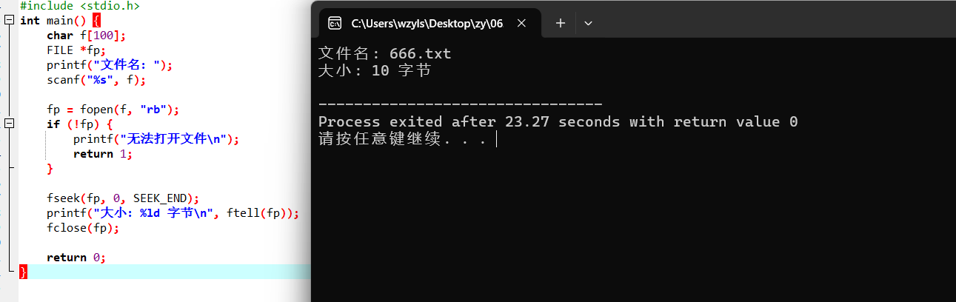Viewport: 956px width, 302px height.
Task: Close the C:\Users\wzyls terminal tab
Action: click(522, 23)
